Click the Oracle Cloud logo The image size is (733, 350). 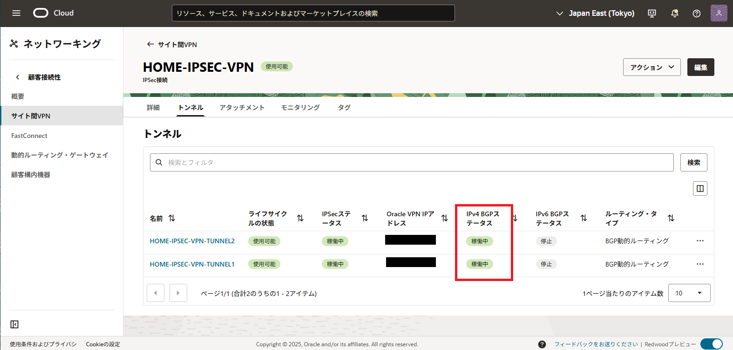click(x=53, y=13)
